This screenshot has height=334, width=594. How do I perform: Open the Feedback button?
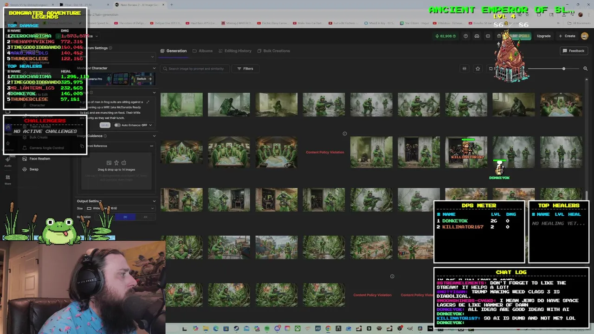click(x=574, y=51)
